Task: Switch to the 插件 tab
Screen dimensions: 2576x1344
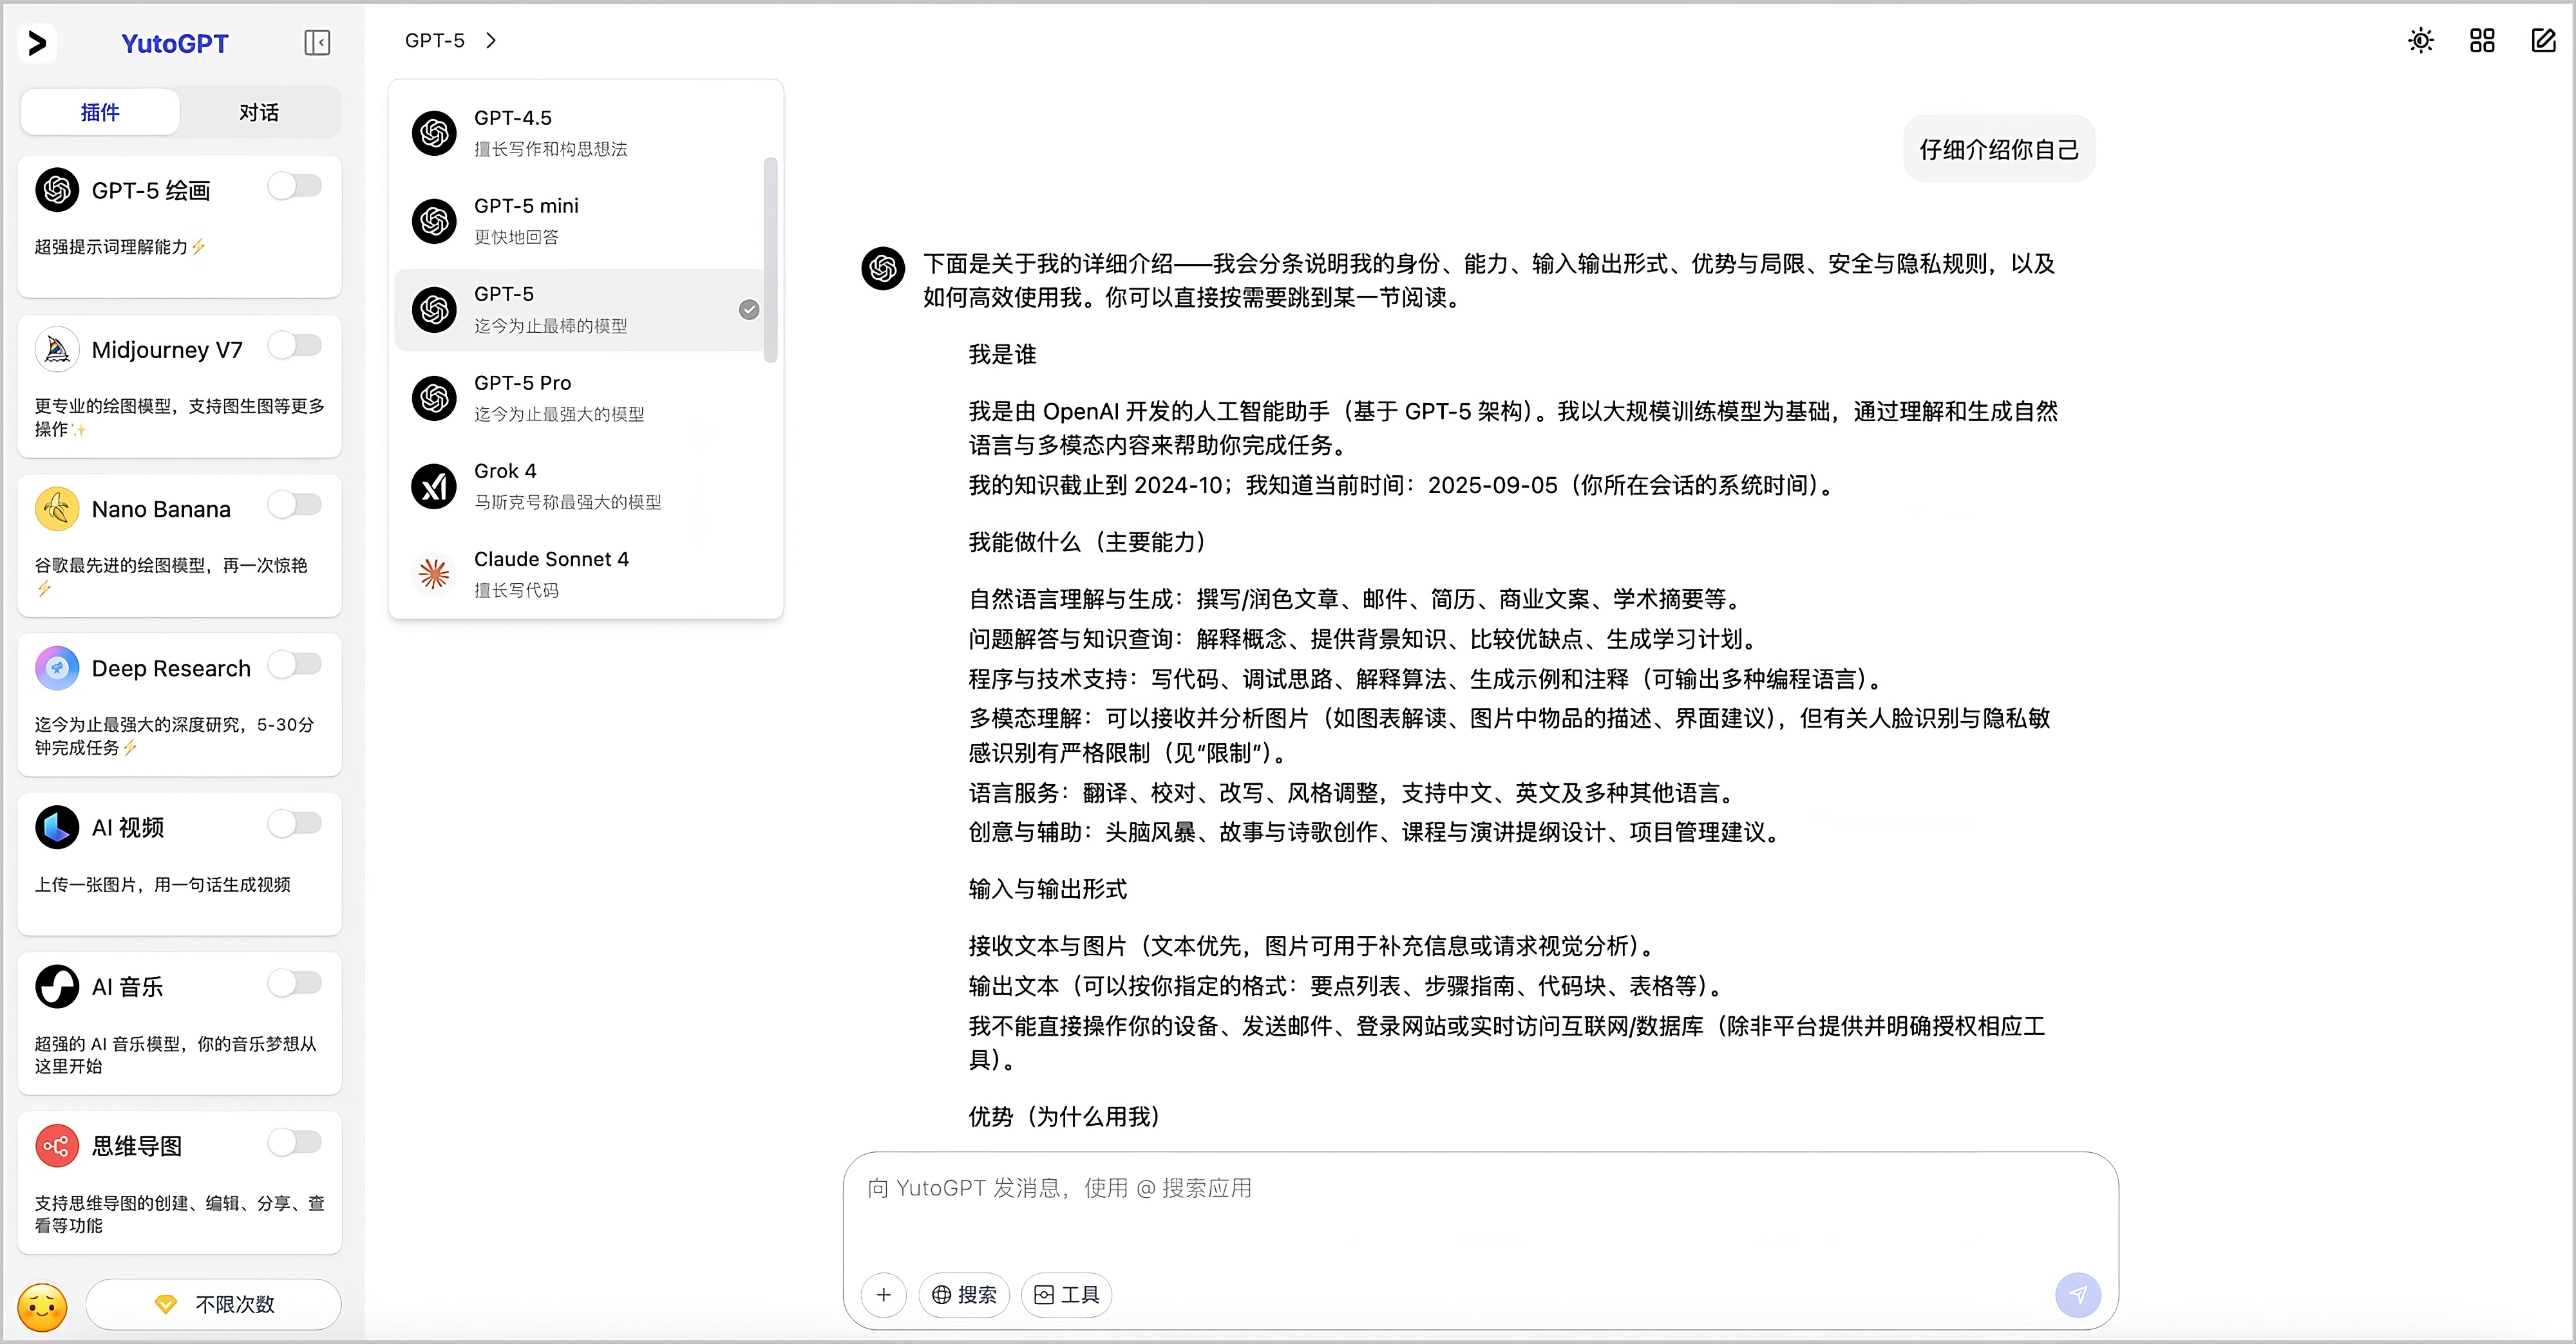Action: click(100, 112)
